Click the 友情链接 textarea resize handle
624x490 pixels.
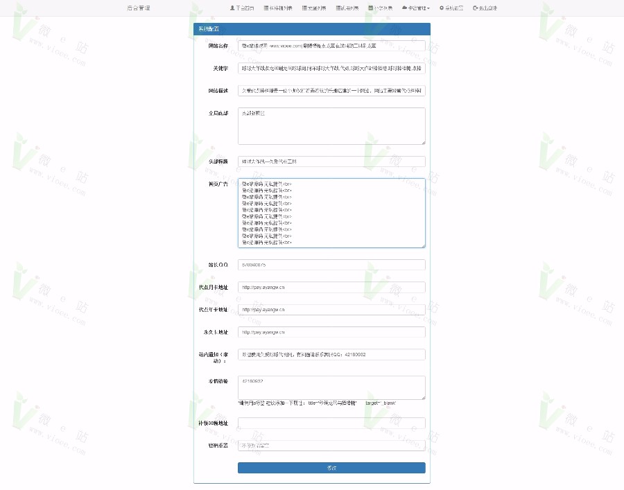coord(424,397)
